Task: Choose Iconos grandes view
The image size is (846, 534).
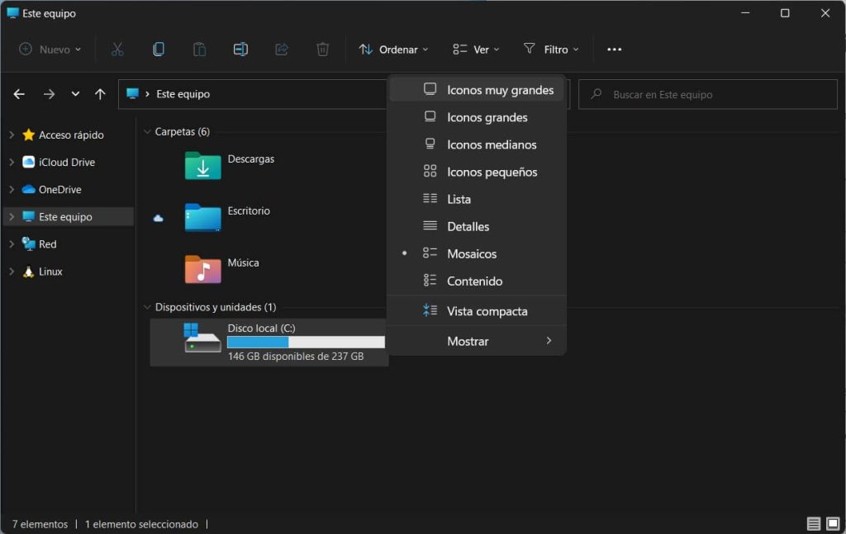Action: point(477,117)
